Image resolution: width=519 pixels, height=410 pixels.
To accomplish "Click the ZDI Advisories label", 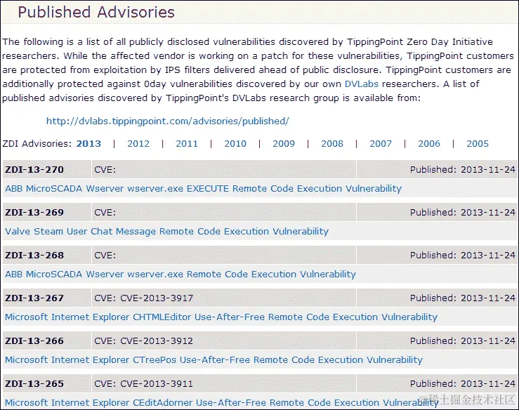I will (x=37, y=144).
